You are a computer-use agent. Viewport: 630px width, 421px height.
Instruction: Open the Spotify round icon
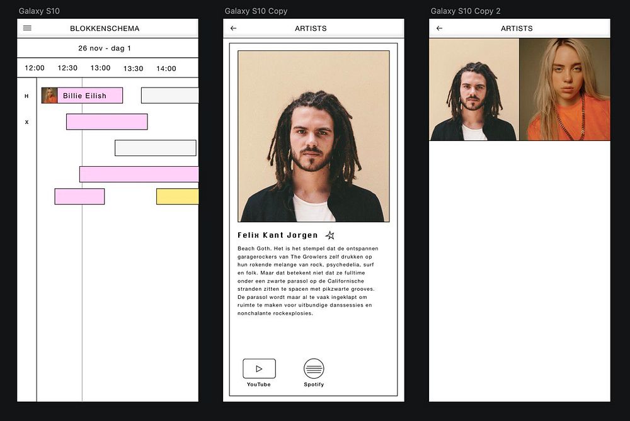(x=314, y=368)
